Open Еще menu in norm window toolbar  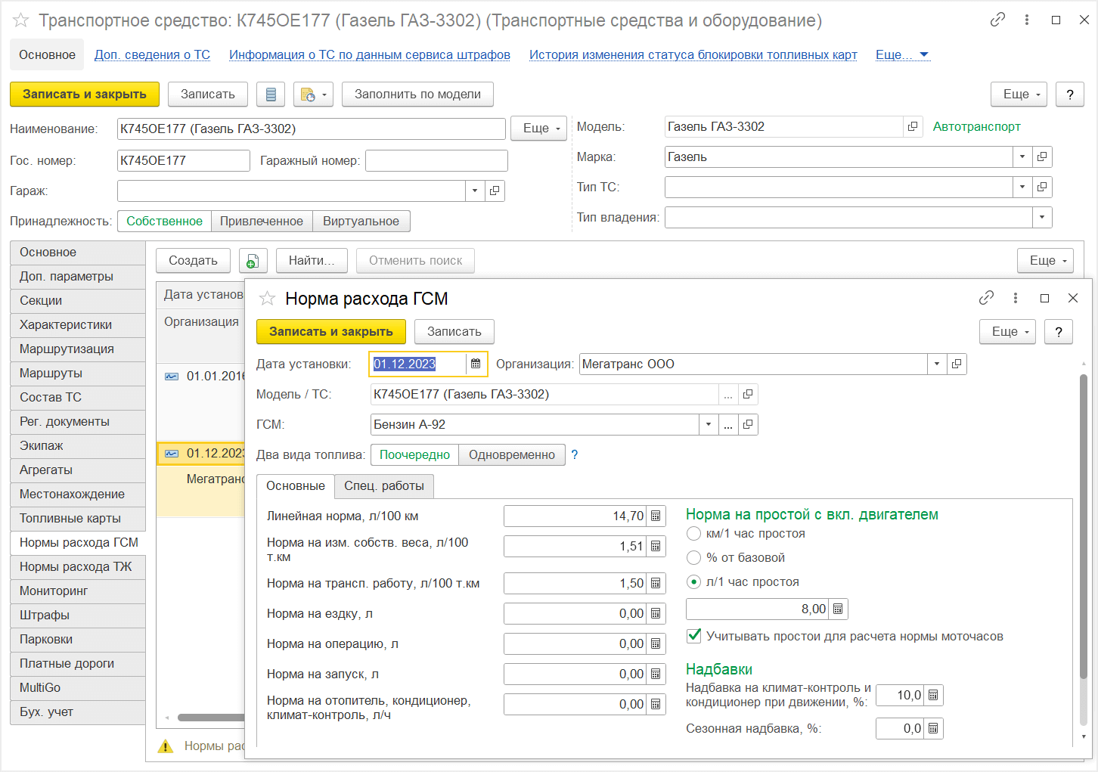pos(1008,331)
